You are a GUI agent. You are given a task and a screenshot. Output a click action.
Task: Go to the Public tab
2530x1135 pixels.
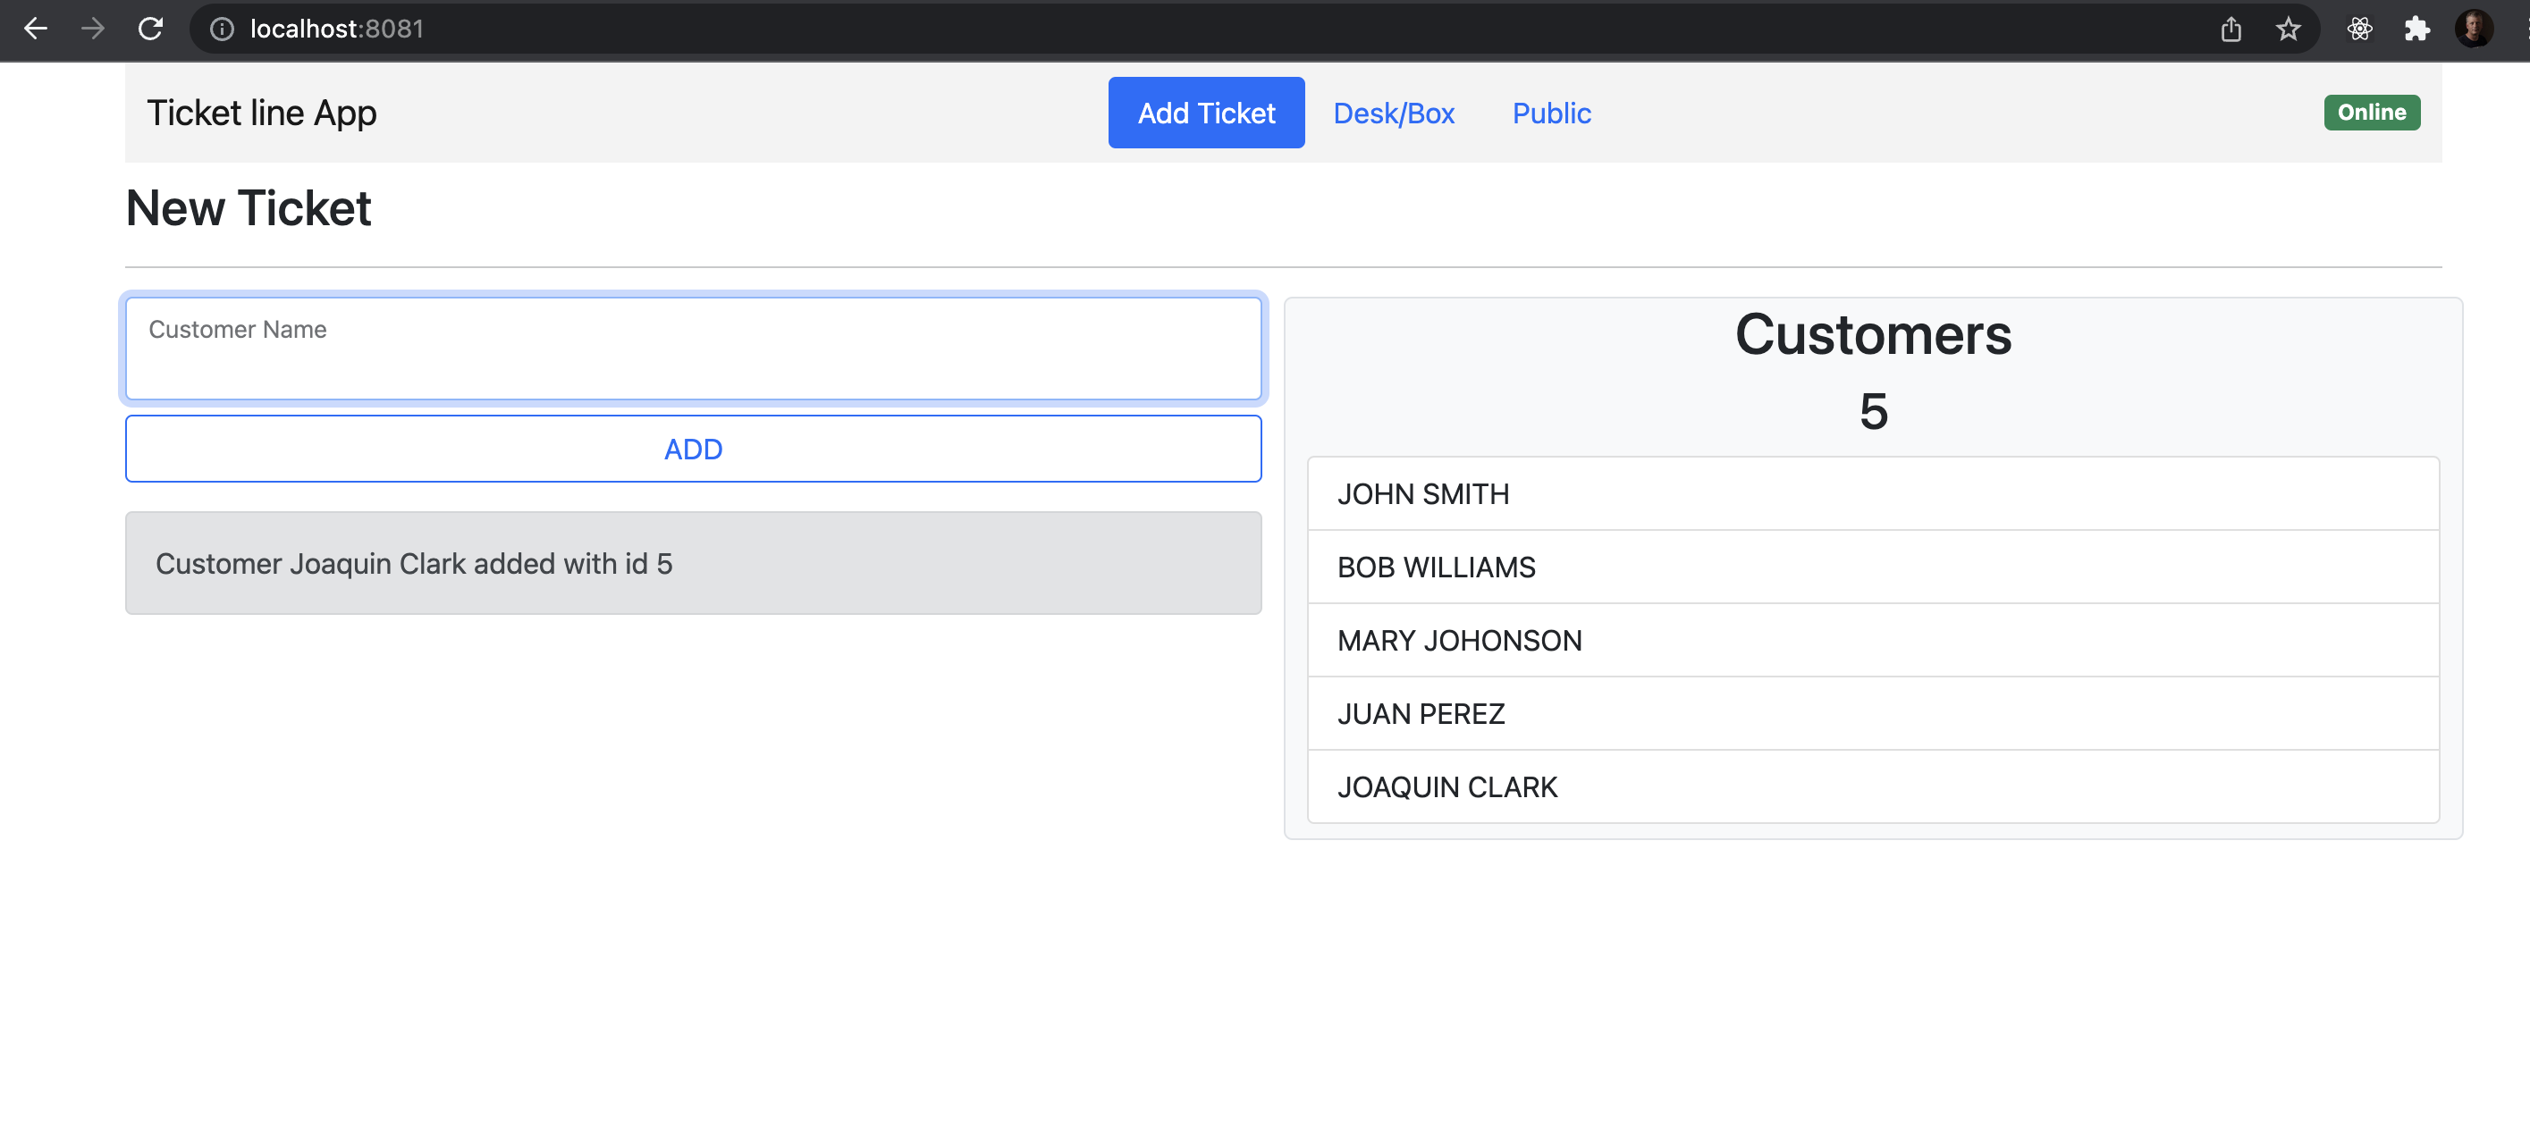click(1551, 113)
